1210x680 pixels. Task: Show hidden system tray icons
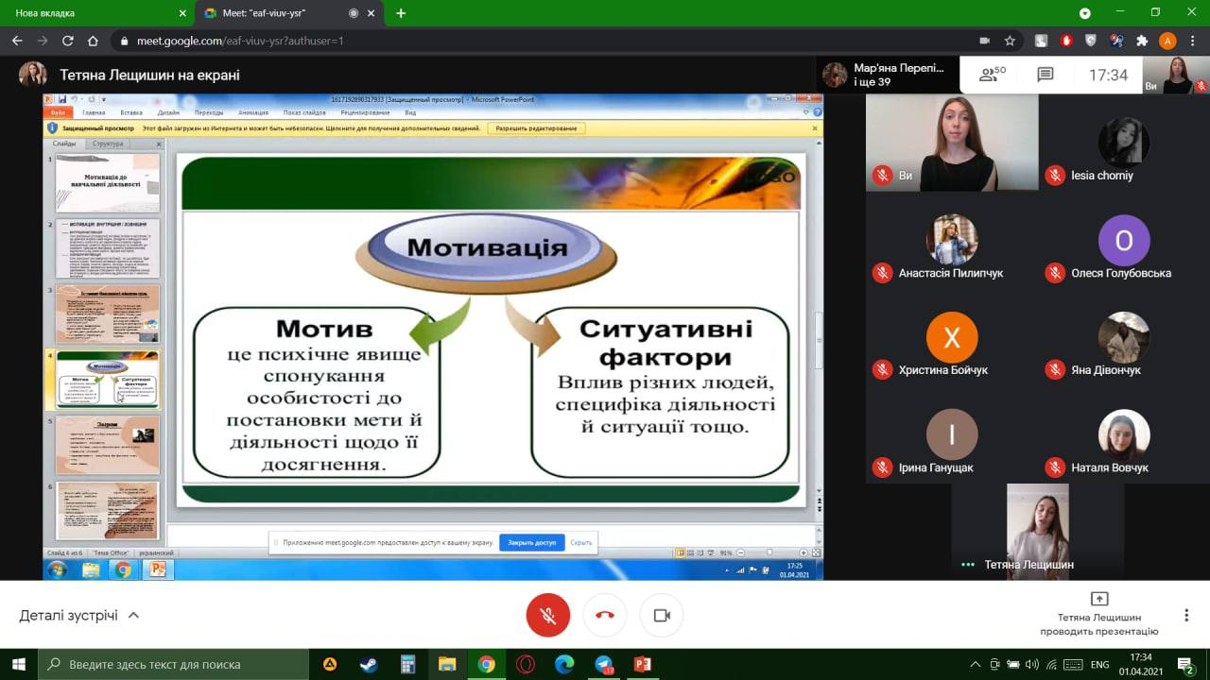pyautogui.click(x=976, y=664)
